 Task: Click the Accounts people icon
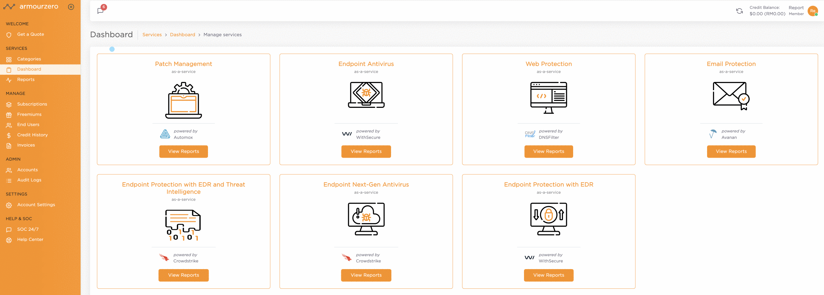point(9,170)
